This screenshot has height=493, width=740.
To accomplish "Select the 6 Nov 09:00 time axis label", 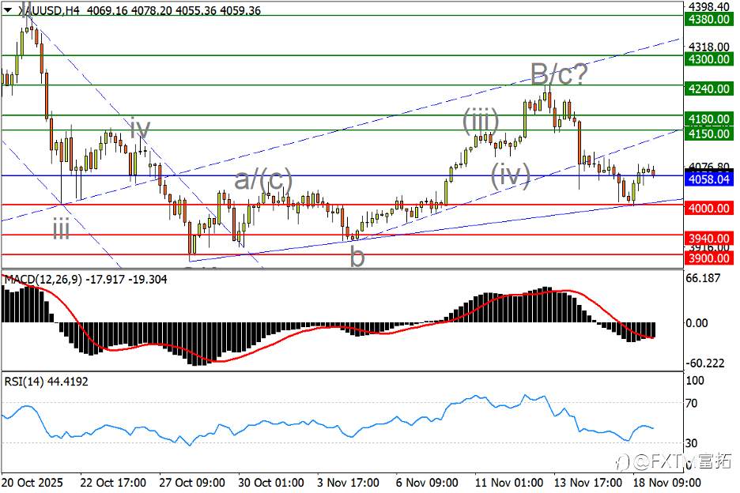I will (x=427, y=483).
